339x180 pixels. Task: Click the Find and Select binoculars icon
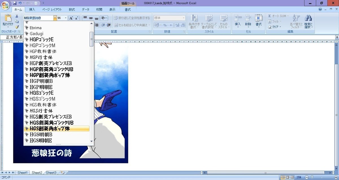[x=308, y=18]
